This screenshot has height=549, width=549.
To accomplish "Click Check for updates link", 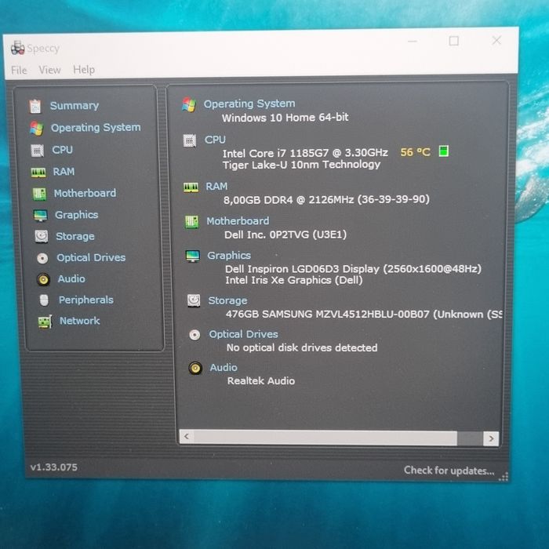I will [449, 471].
